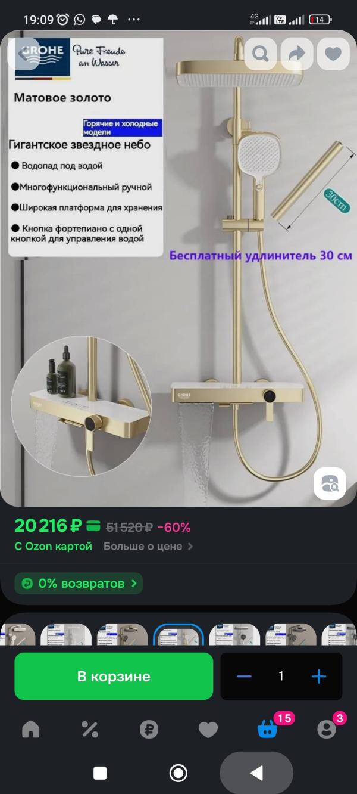
Task: Open the percent discounts tab
Action: click(89, 729)
